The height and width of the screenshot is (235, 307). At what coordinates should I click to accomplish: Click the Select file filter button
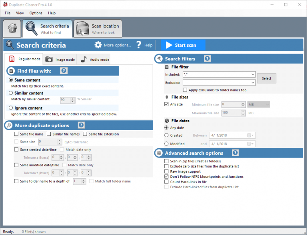click(x=267, y=78)
